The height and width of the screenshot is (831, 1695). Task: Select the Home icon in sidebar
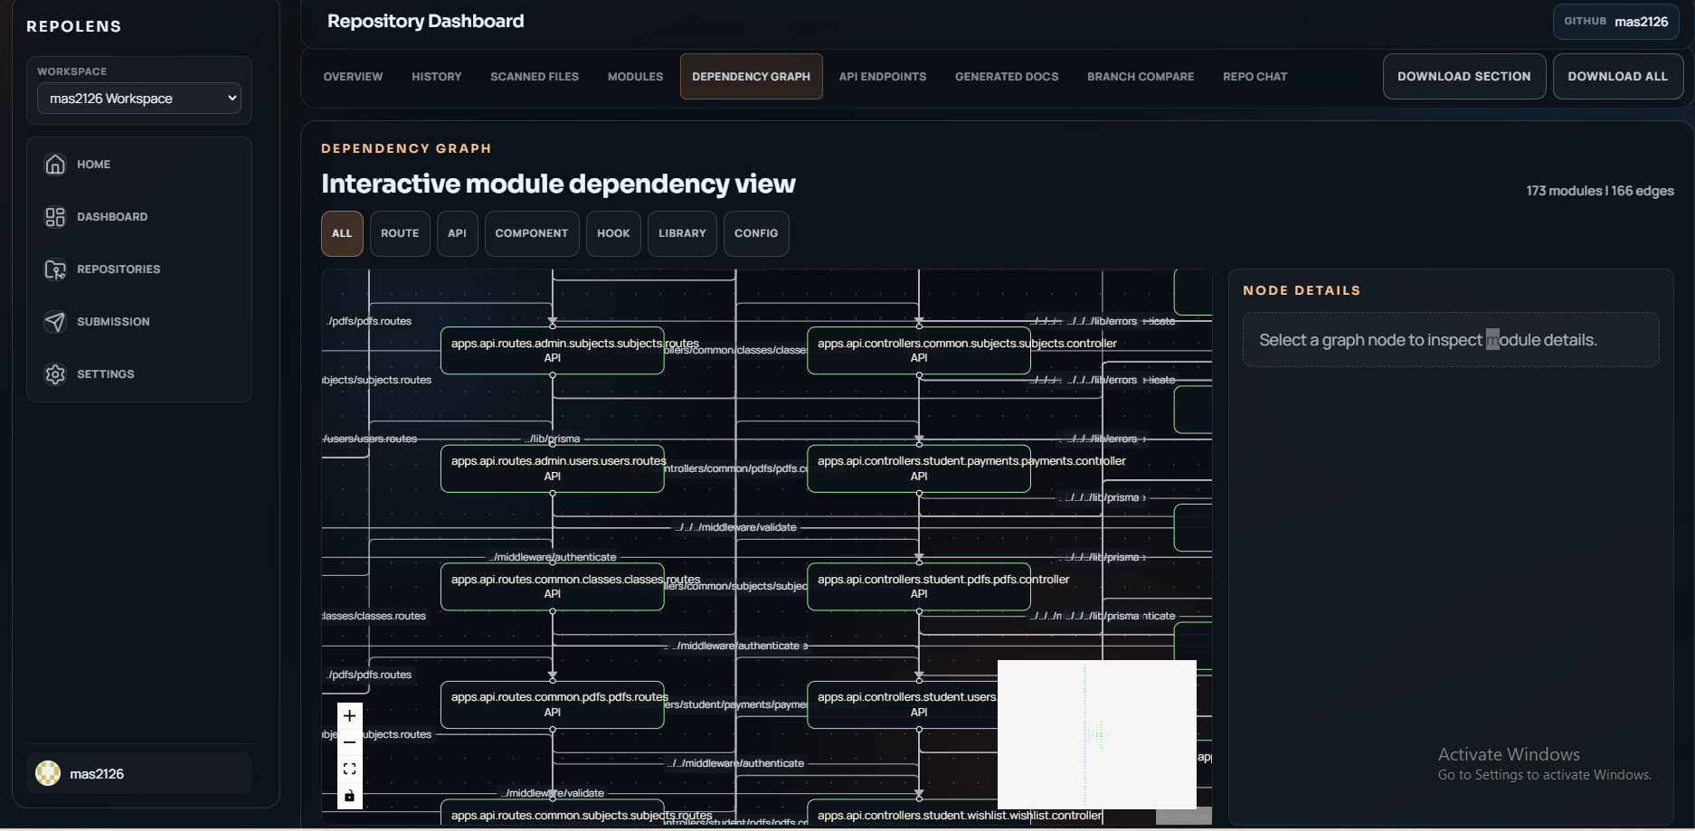pyautogui.click(x=54, y=164)
